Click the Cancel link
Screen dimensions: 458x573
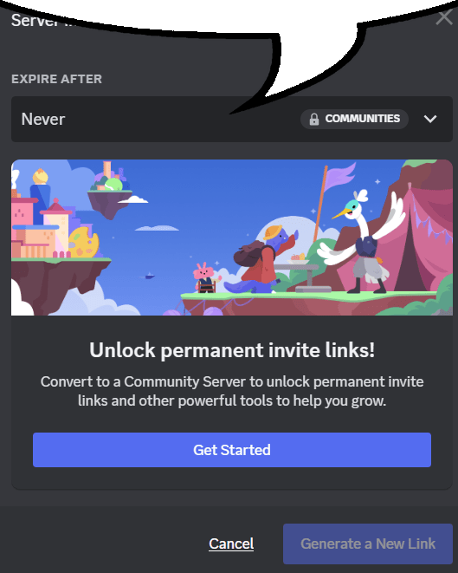point(231,544)
